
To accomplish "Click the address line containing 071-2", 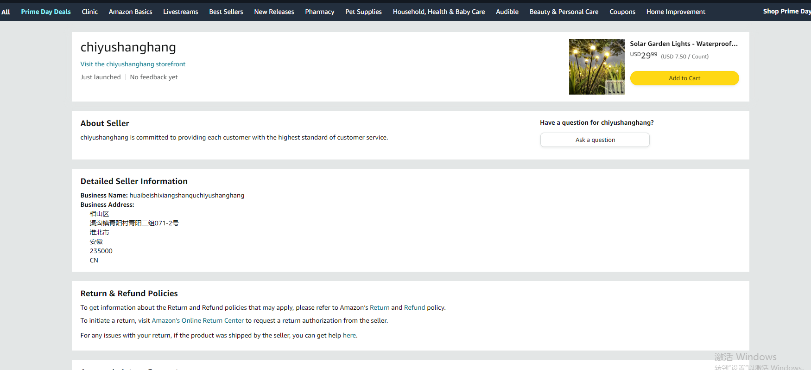I will 134,223.
